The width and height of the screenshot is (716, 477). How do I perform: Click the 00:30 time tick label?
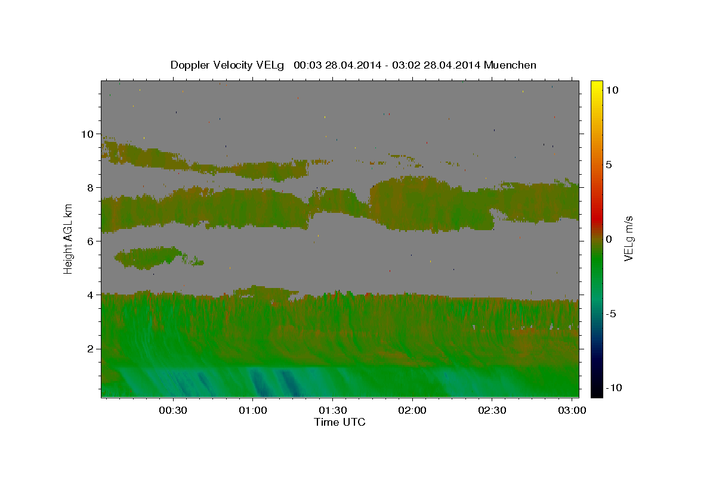tap(173, 410)
